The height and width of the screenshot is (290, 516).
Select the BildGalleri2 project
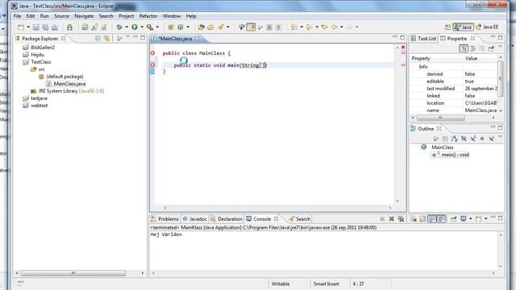click(43, 48)
